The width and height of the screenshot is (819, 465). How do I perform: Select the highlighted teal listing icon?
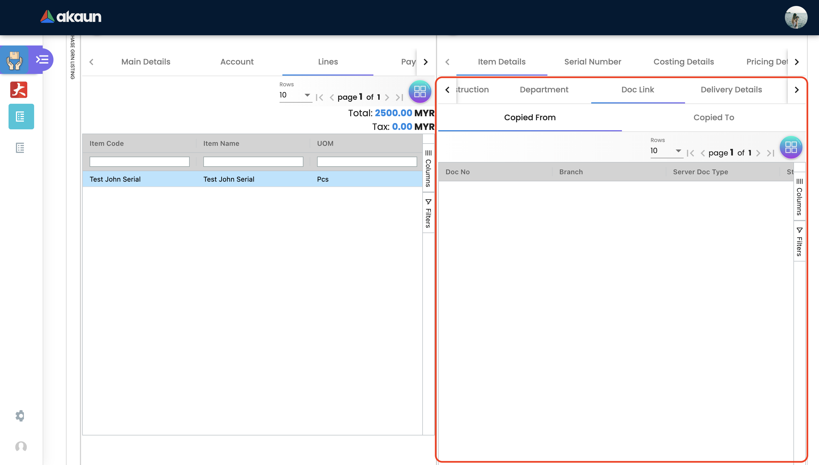[21, 117]
